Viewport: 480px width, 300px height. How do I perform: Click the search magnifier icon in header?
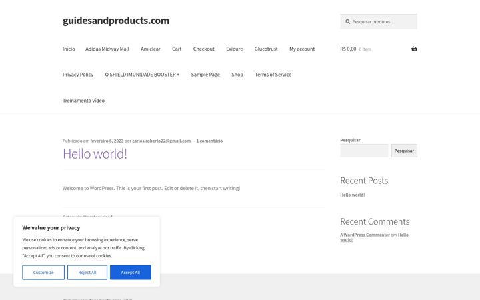[x=348, y=22]
